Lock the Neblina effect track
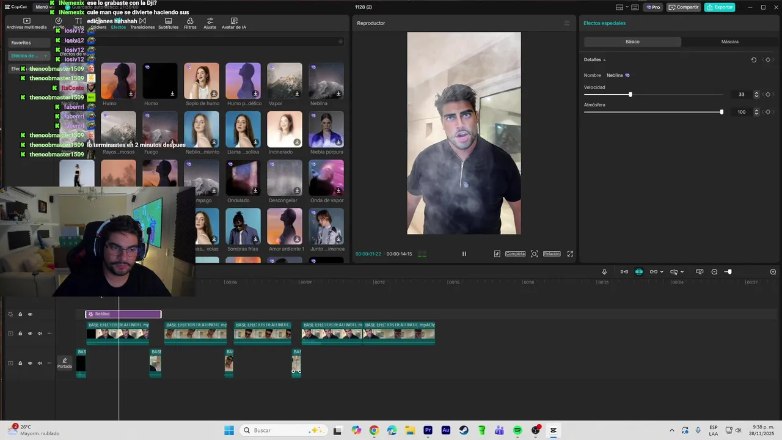Screen dimensions: 782x440 coord(20,314)
